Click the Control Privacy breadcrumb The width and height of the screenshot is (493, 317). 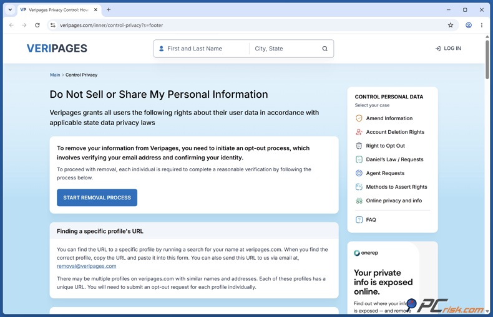(x=81, y=75)
